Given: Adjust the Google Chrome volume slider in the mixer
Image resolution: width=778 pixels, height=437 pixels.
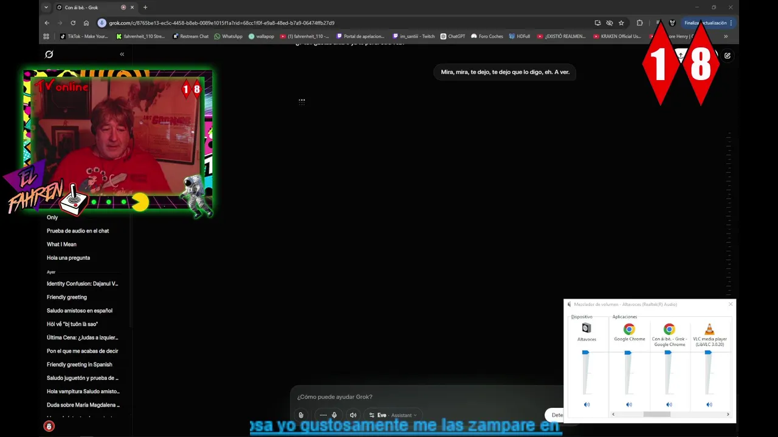Looking at the screenshot, I should click(x=628, y=353).
